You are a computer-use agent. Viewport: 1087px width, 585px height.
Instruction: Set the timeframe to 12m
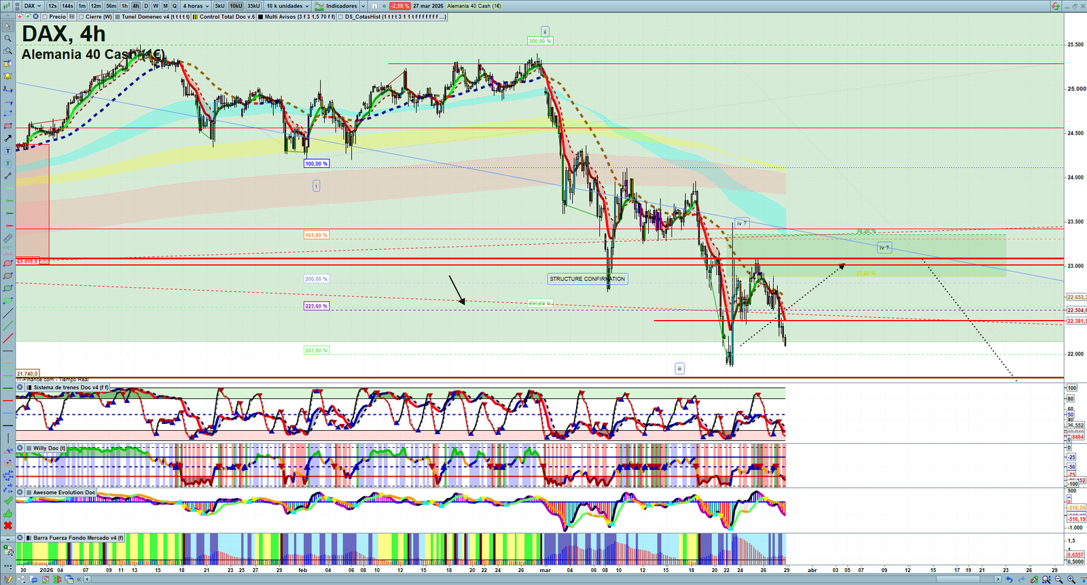[96, 6]
